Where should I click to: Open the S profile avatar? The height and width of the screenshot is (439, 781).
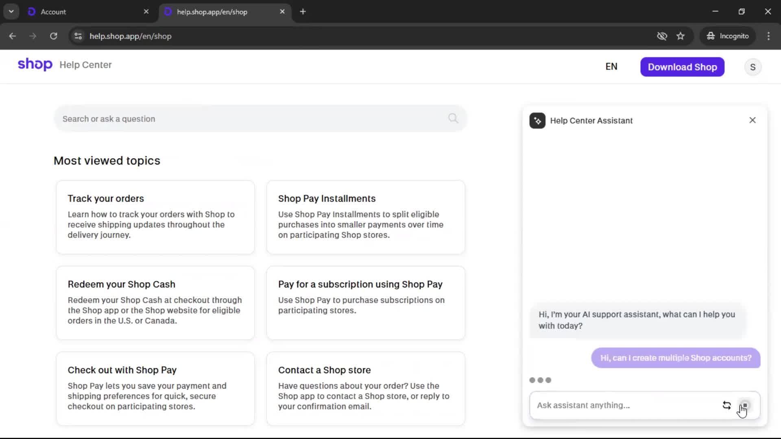753,67
